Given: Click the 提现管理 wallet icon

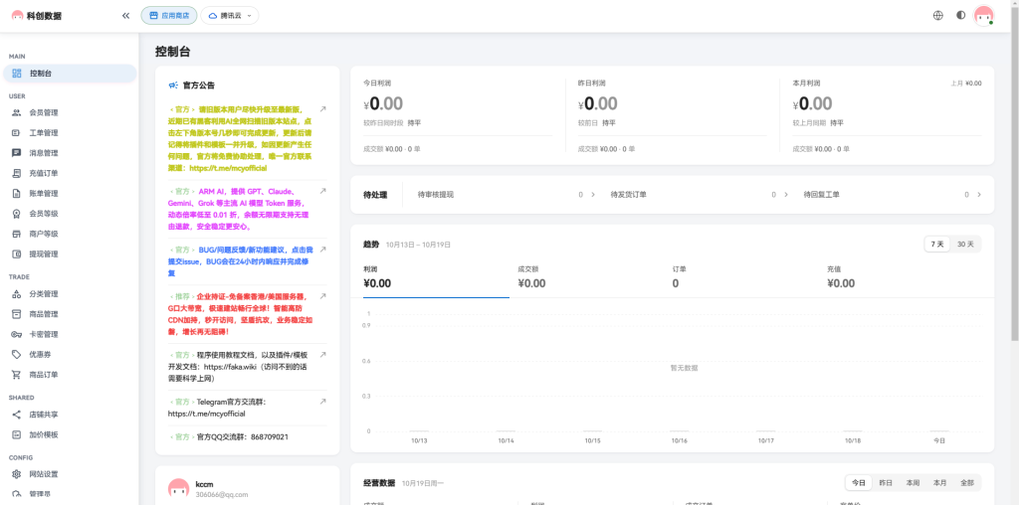Looking at the screenshot, I should tap(17, 253).
